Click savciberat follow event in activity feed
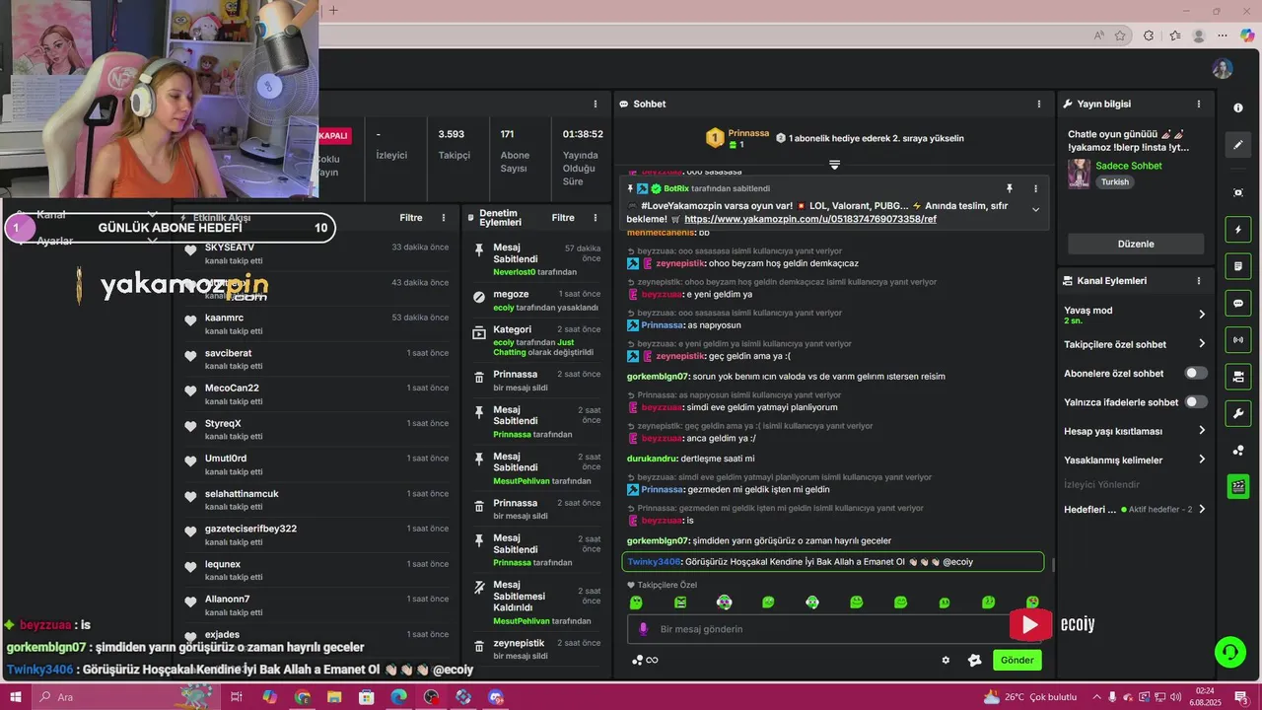The width and height of the screenshot is (1262, 710). 317,360
